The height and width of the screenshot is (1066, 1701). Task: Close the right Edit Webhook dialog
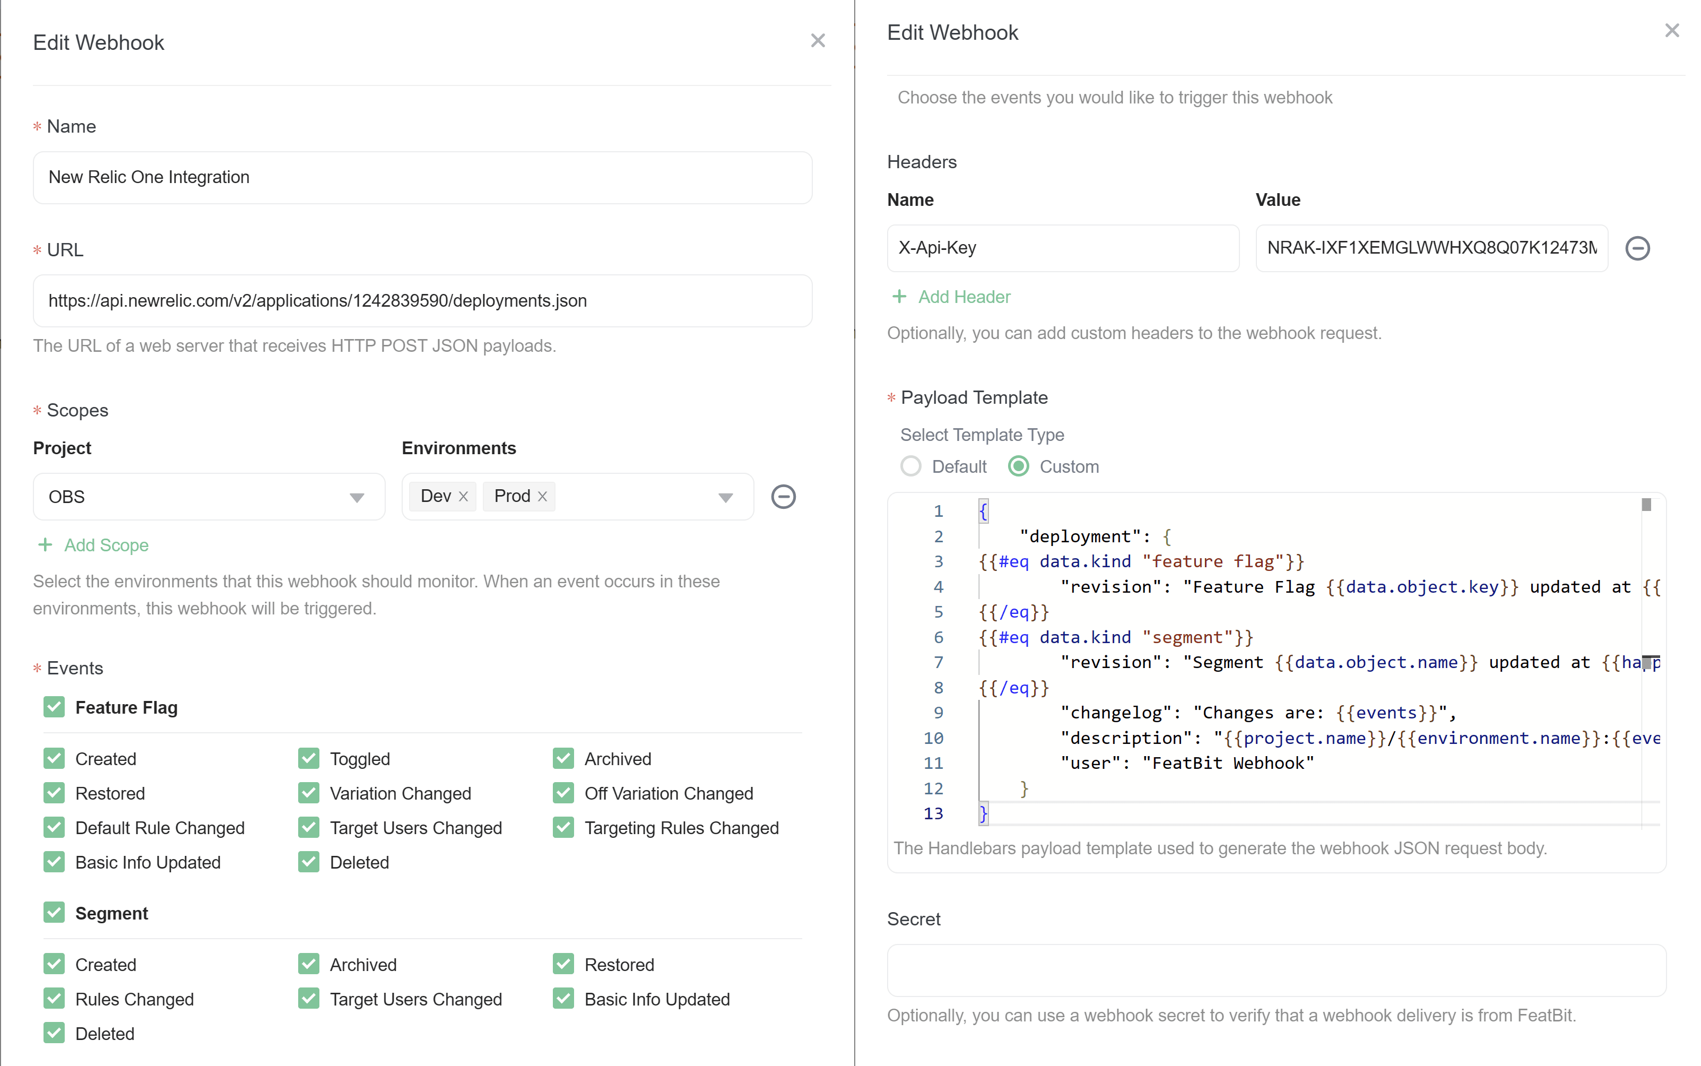click(1672, 30)
